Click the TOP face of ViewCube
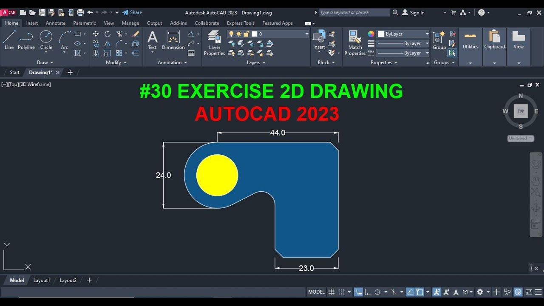 click(x=521, y=111)
